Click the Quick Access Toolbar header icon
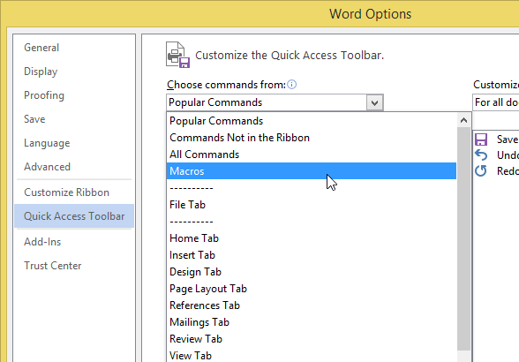This screenshot has height=362, width=519. pyautogui.click(x=177, y=55)
